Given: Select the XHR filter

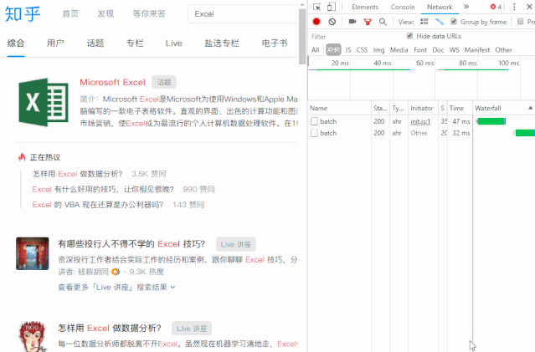Looking at the screenshot, I should coord(333,50).
